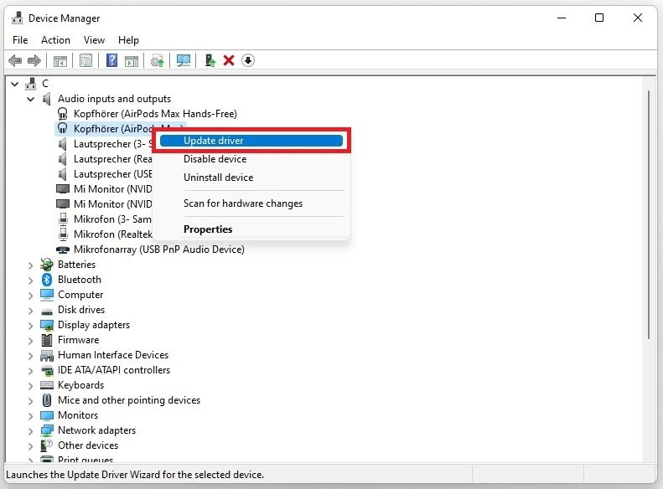Click the scan for hardware changes monitor icon

[x=183, y=60]
